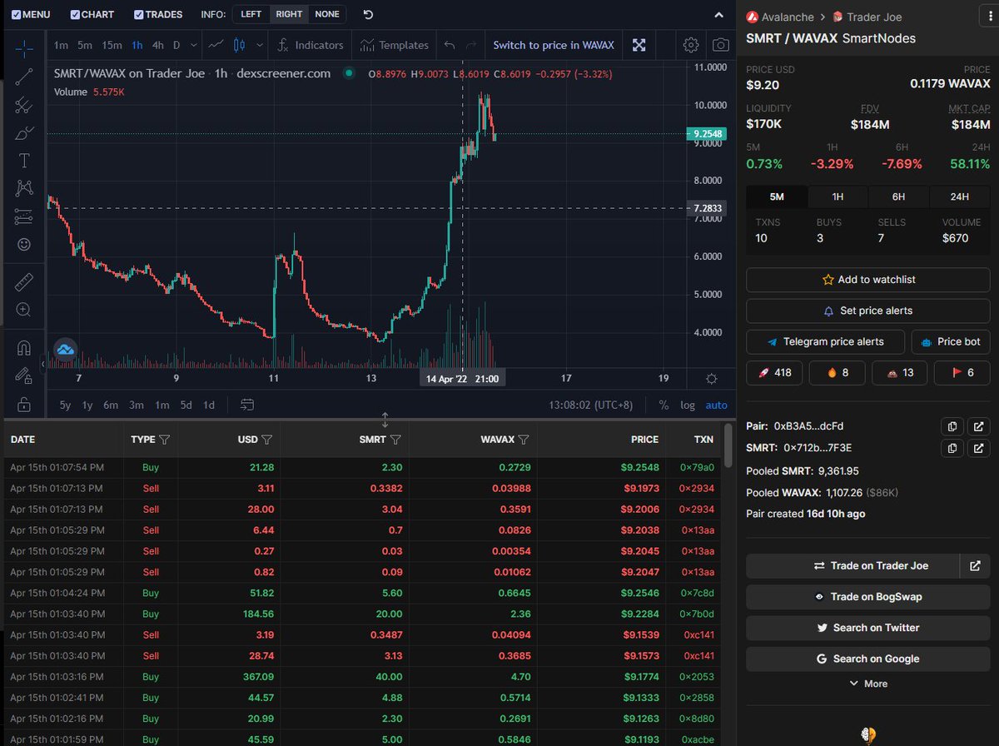Image resolution: width=999 pixels, height=746 pixels.
Task: Collapse the left drawing toolbar
Action: (42, 364)
